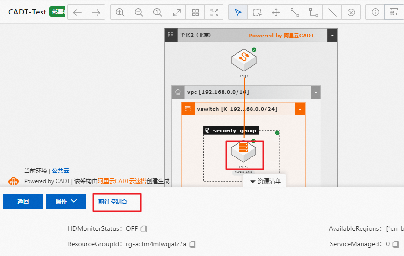The width and height of the screenshot is (404, 256).
Task: Click the vpc cloud icon
Action: pos(178,92)
